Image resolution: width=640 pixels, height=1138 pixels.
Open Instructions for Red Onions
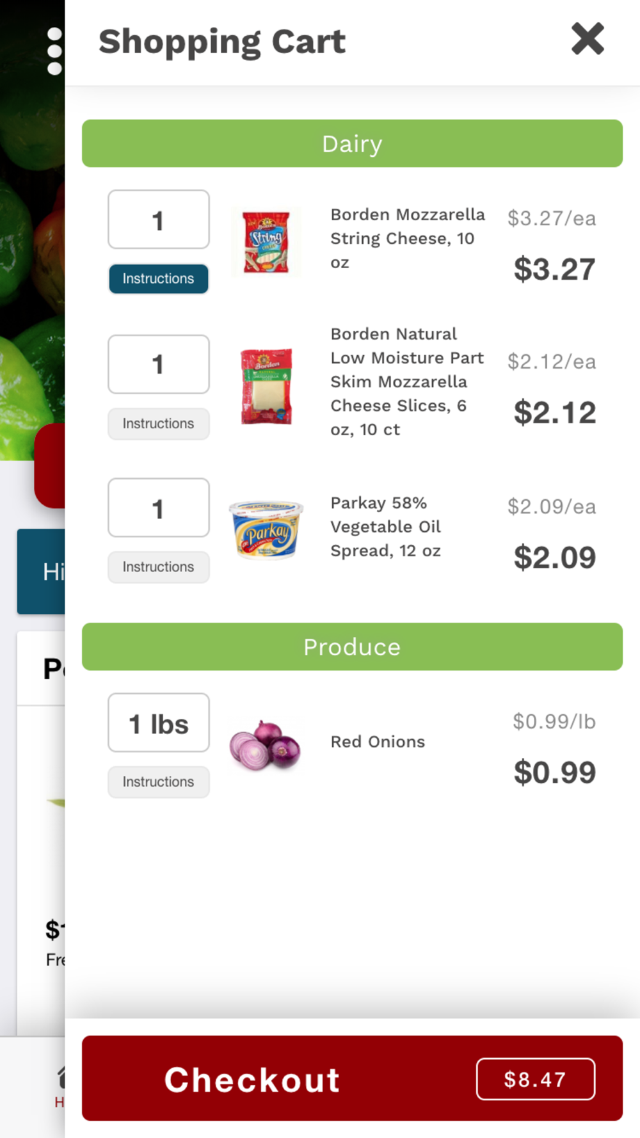tap(158, 782)
